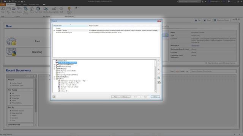
Task: Toggle Open shortcuts using Windows Explorer checkbox
Action: tap(206, 63)
